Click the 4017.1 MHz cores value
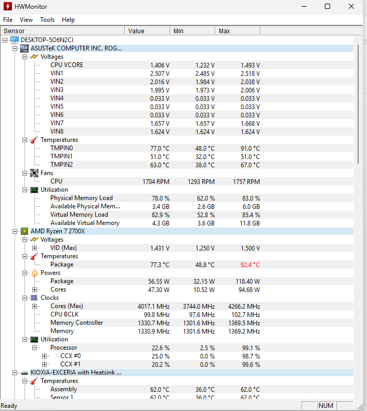Screen dimensions: 367x411 [154, 307]
